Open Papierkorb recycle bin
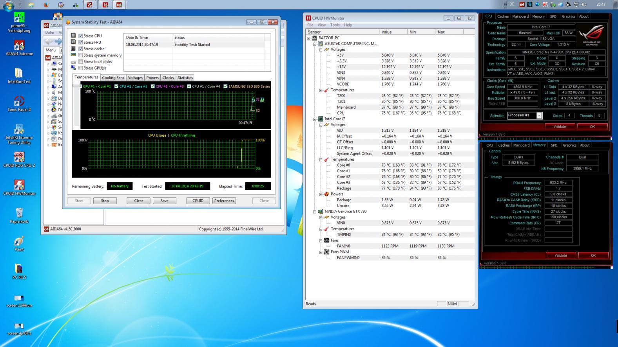The width and height of the screenshot is (618, 347). 19,216
